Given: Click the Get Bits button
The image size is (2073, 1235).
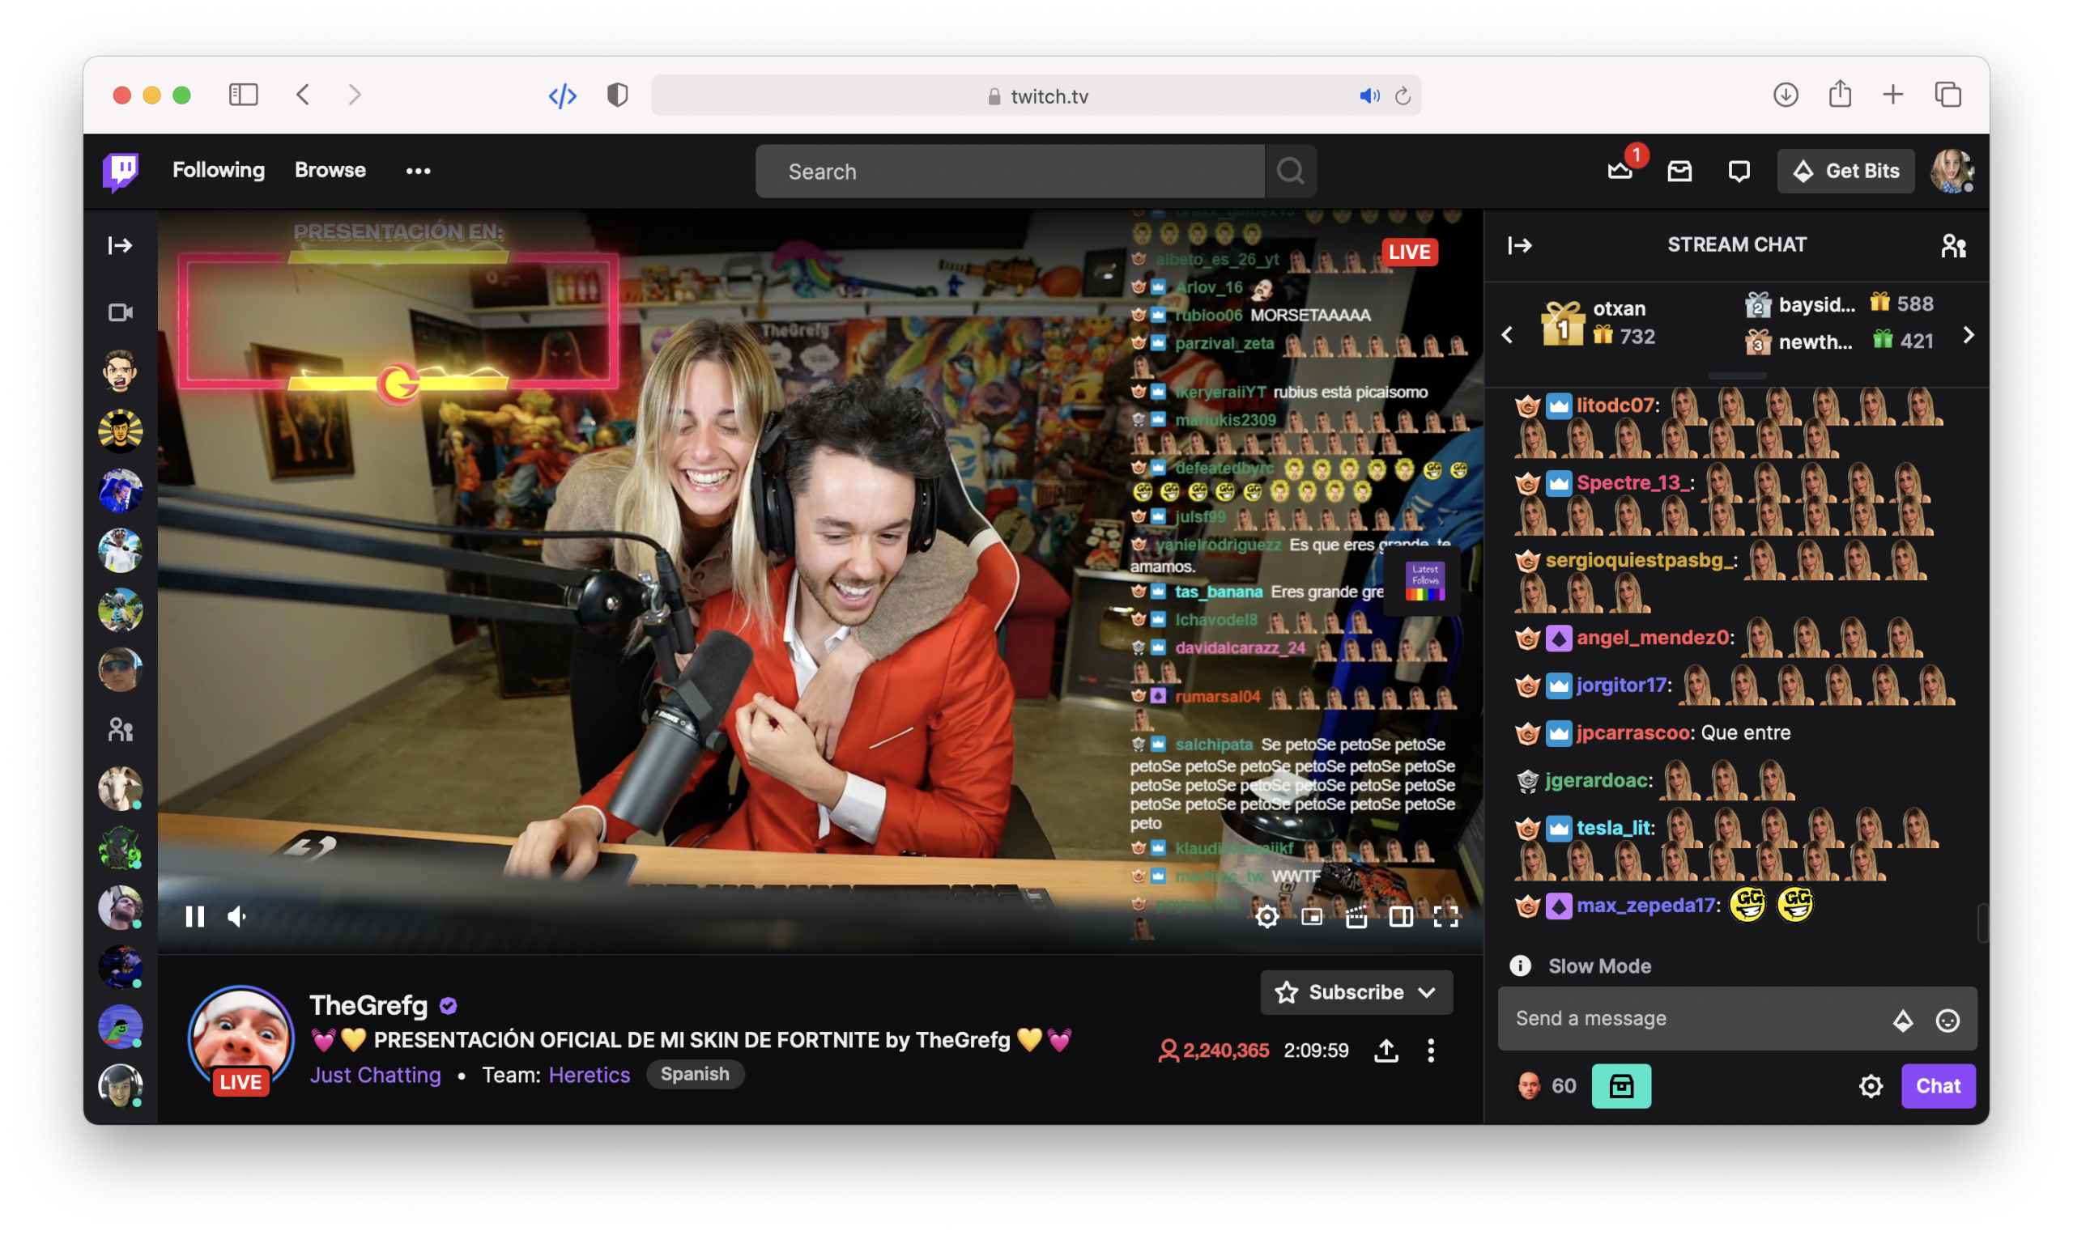Looking at the screenshot, I should coord(1845,171).
